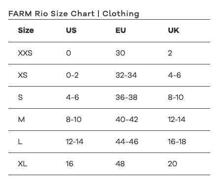Select the US column header

pos(71,31)
